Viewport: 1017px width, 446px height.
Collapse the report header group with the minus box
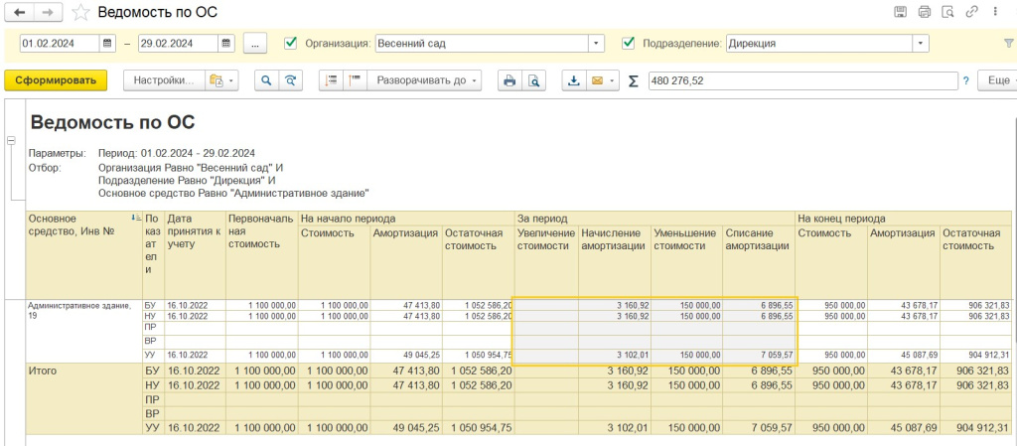[x=10, y=141]
